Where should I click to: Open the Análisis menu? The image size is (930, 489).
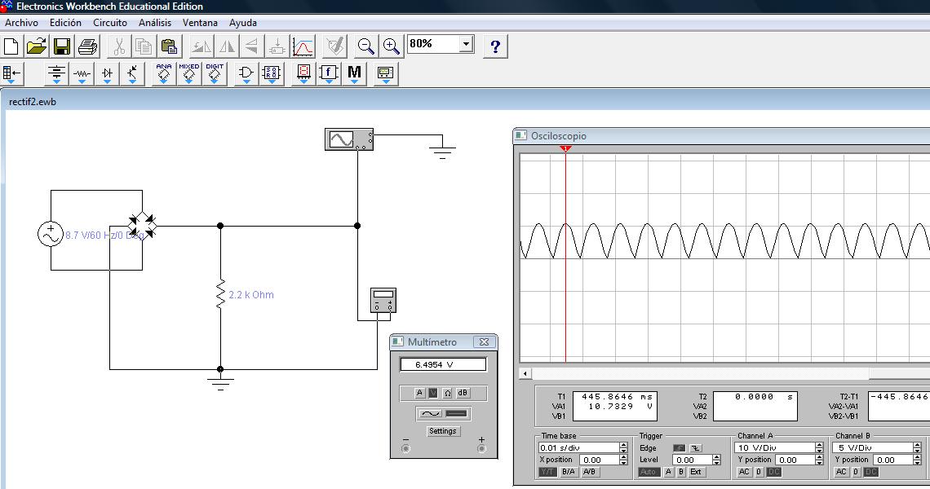pyautogui.click(x=155, y=23)
